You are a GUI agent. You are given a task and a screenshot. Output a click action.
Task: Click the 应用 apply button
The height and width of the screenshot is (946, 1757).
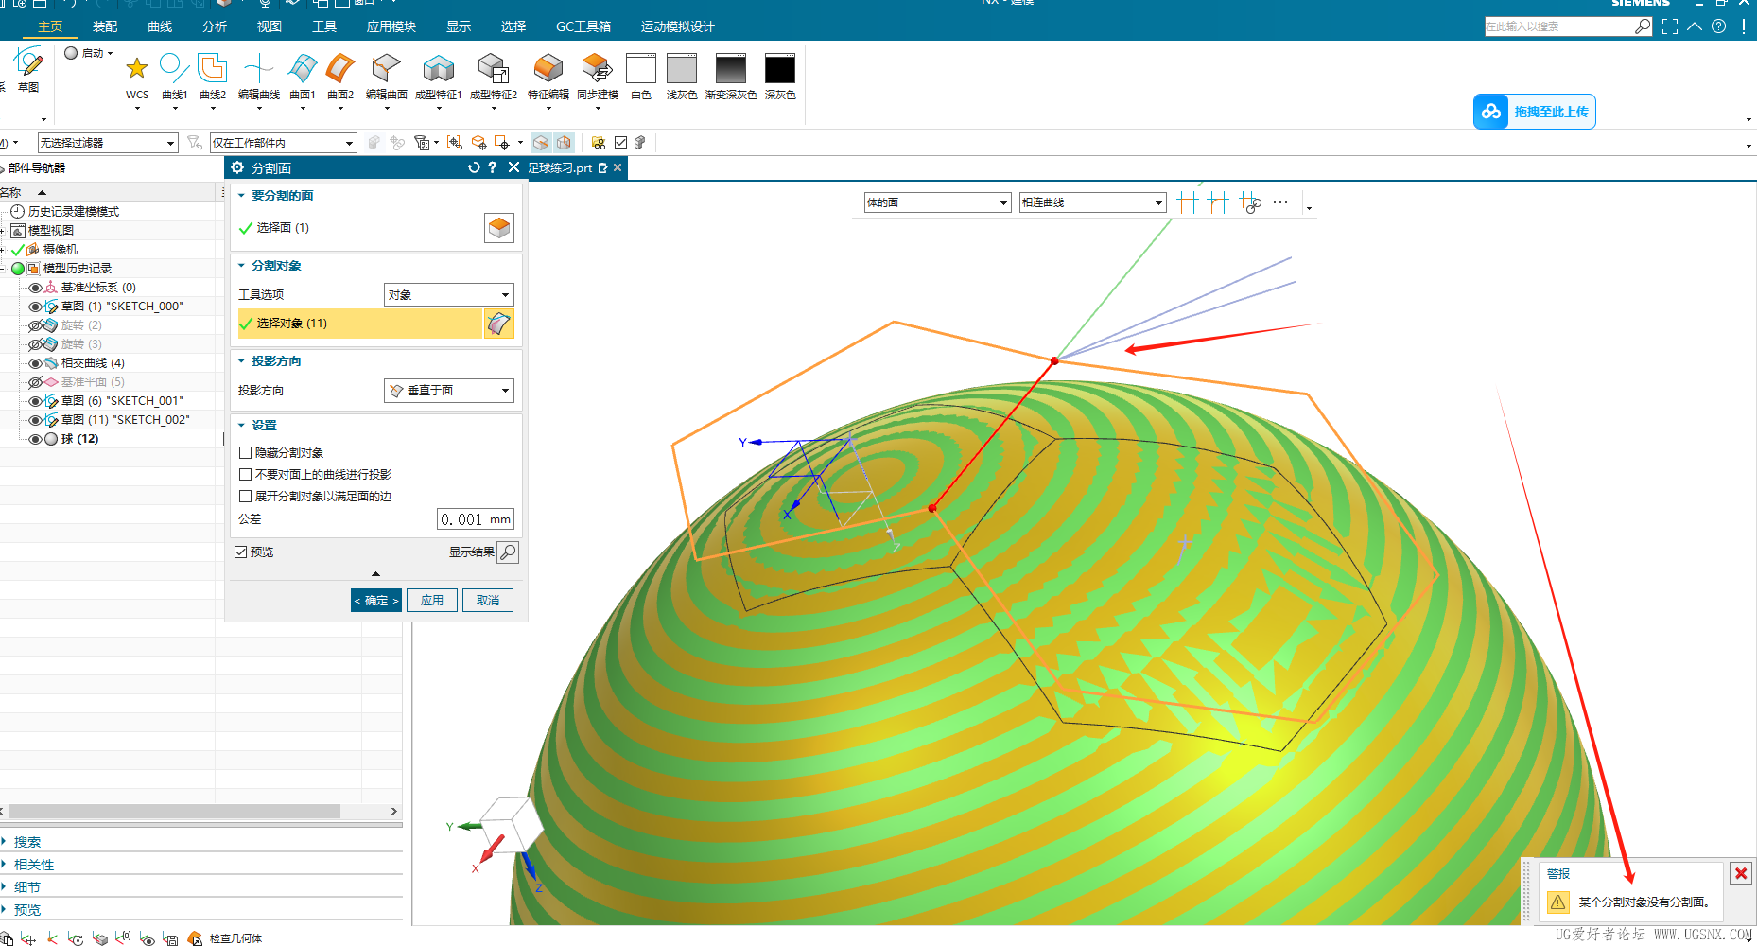tap(432, 601)
